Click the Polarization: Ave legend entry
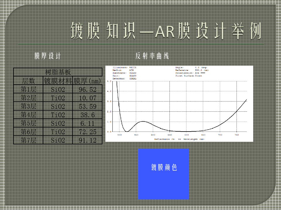The image size is (281, 210). 190,73
